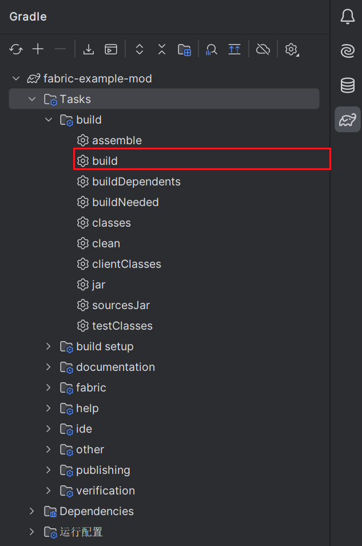
Task: Select the highlighted build task
Action: [x=105, y=161]
